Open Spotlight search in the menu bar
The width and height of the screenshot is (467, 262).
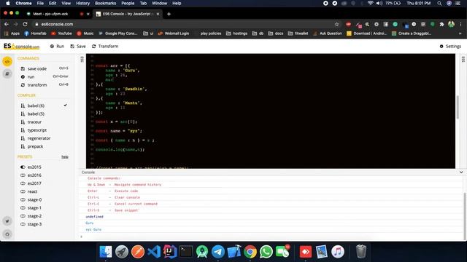pyautogui.click(x=439, y=3)
